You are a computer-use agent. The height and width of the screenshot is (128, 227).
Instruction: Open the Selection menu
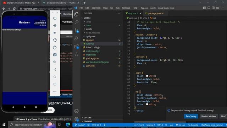[96, 8]
